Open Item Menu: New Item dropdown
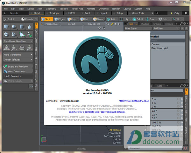This screenshot has height=153, width=191. click(18, 41)
